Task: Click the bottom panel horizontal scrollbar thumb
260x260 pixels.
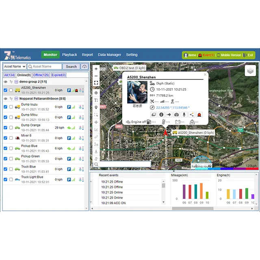Action: 193,208
